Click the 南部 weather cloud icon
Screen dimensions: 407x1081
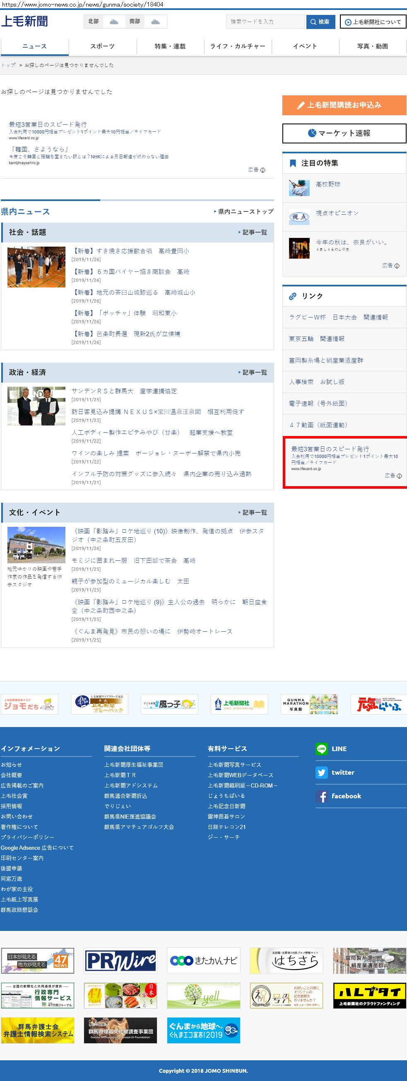click(155, 22)
